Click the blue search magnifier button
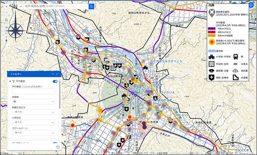Viewport: 257px width, 155px height. click(x=91, y=6)
